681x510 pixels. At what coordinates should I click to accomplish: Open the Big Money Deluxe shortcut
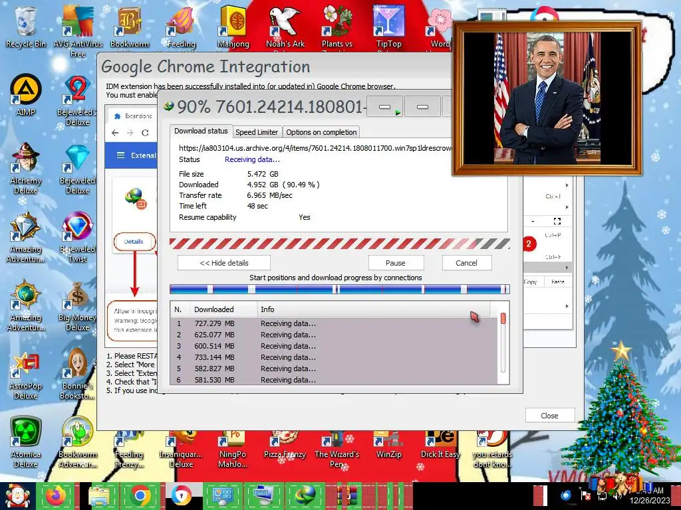pos(77,306)
